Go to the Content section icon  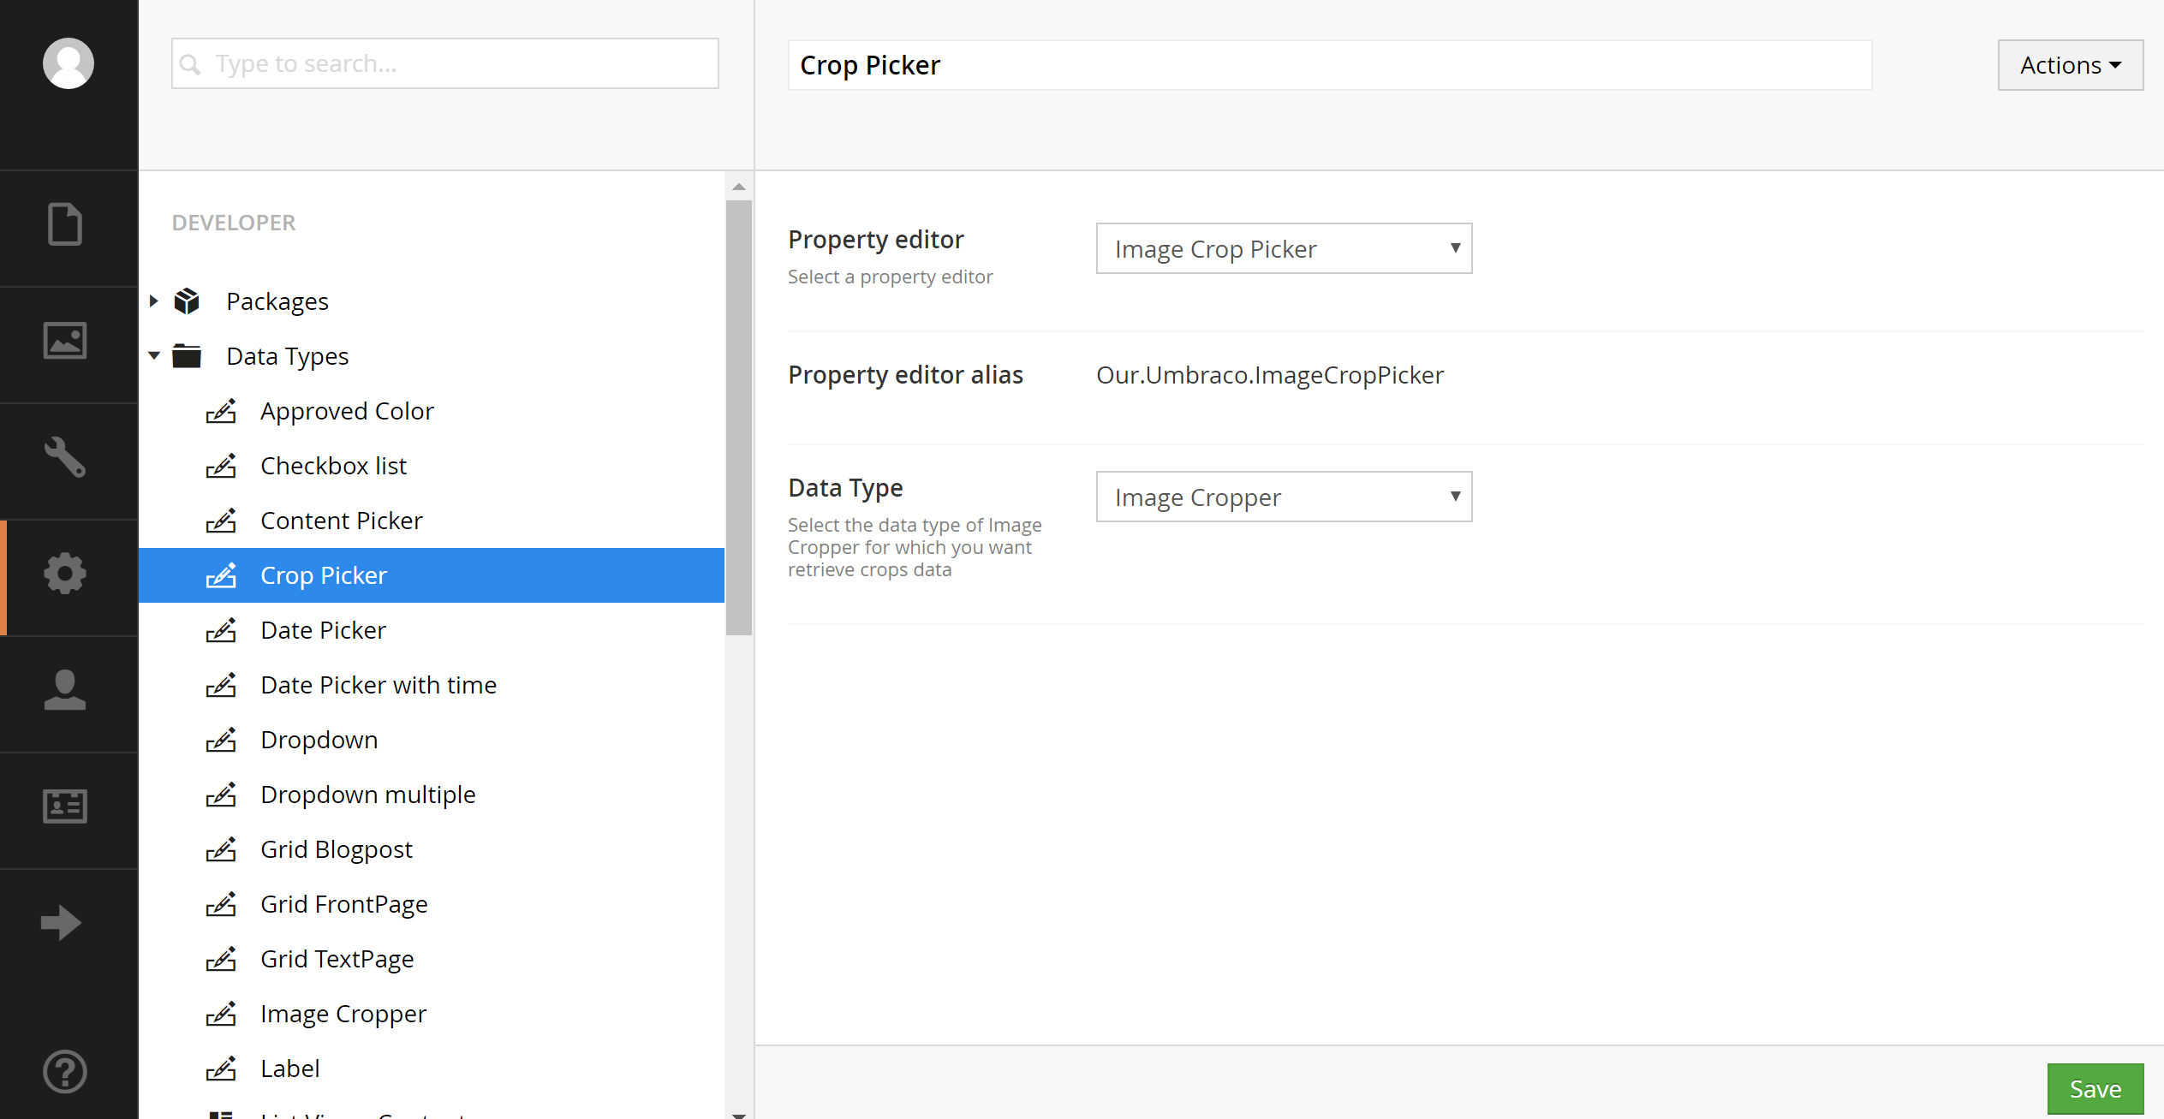[65, 225]
